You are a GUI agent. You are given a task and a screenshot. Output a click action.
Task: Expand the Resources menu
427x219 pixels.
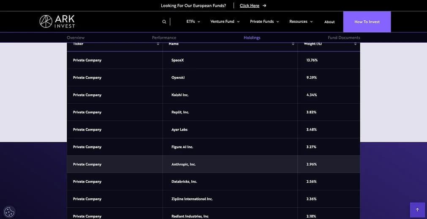(x=301, y=21)
